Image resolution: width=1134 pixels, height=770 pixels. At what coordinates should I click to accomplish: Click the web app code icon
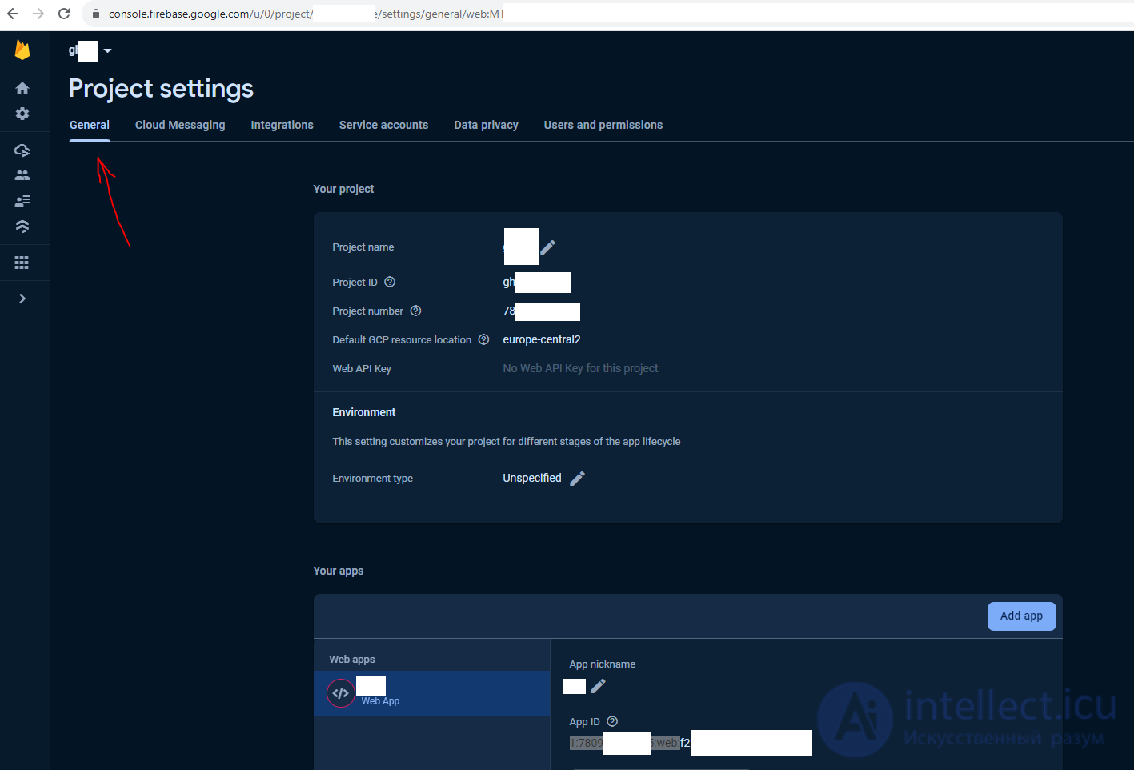[x=341, y=693]
